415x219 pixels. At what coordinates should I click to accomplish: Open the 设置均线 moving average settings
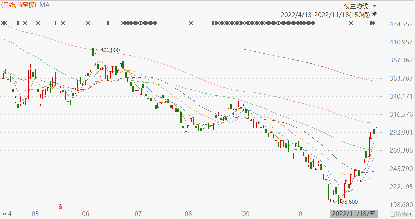pyautogui.click(x=356, y=6)
